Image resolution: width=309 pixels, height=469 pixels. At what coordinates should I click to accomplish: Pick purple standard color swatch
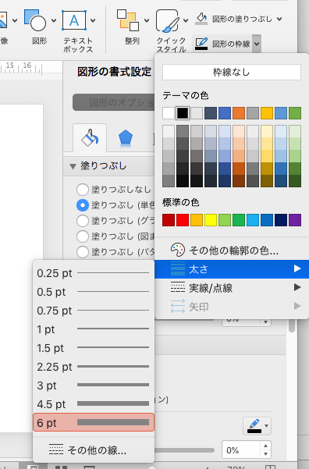(295, 220)
